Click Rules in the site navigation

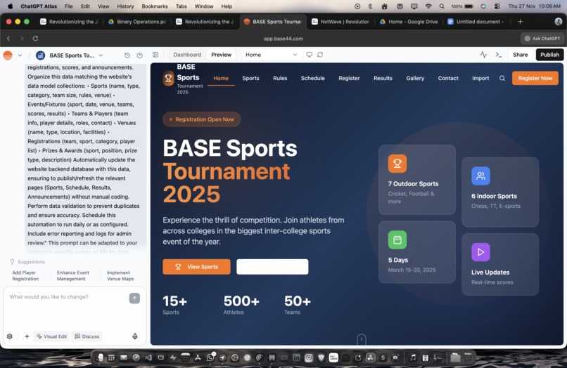point(280,78)
